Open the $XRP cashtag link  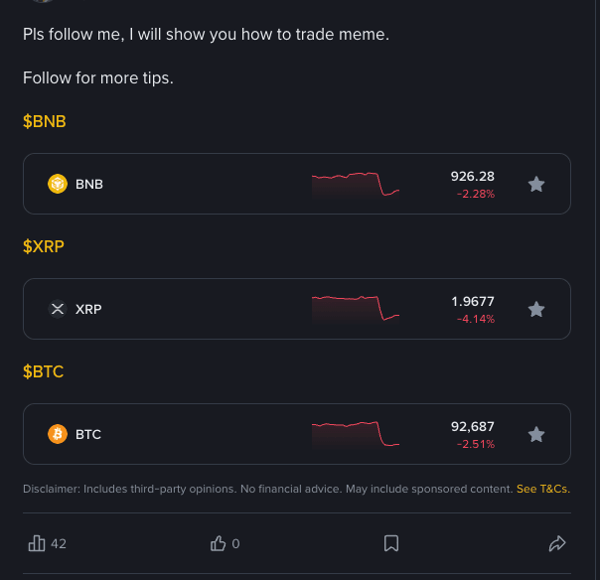[44, 246]
